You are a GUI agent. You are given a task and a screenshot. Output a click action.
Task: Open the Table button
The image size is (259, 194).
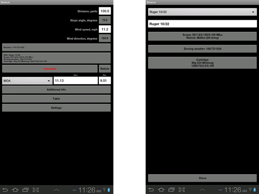point(56,99)
